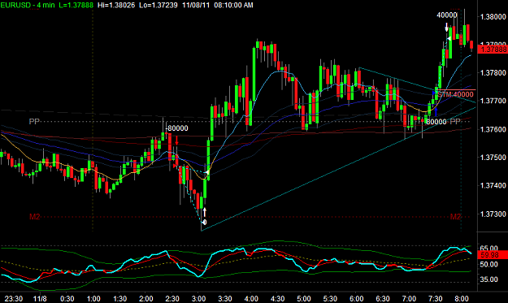Click the -80000 position label
Screen dimensions: 508x303
point(176,128)
